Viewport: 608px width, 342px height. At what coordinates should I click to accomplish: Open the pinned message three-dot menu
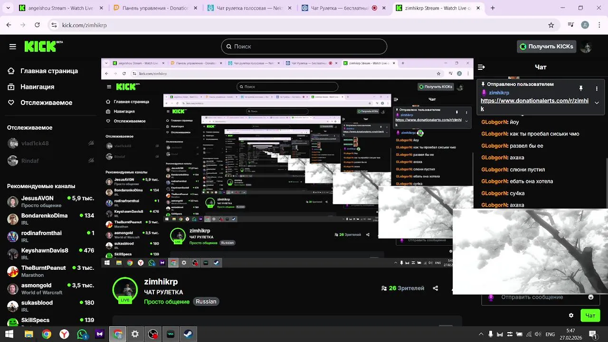pos(597,88)
